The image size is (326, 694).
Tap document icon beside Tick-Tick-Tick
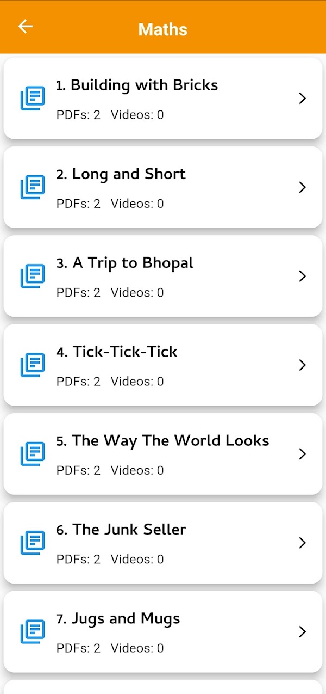coord(33,365)
